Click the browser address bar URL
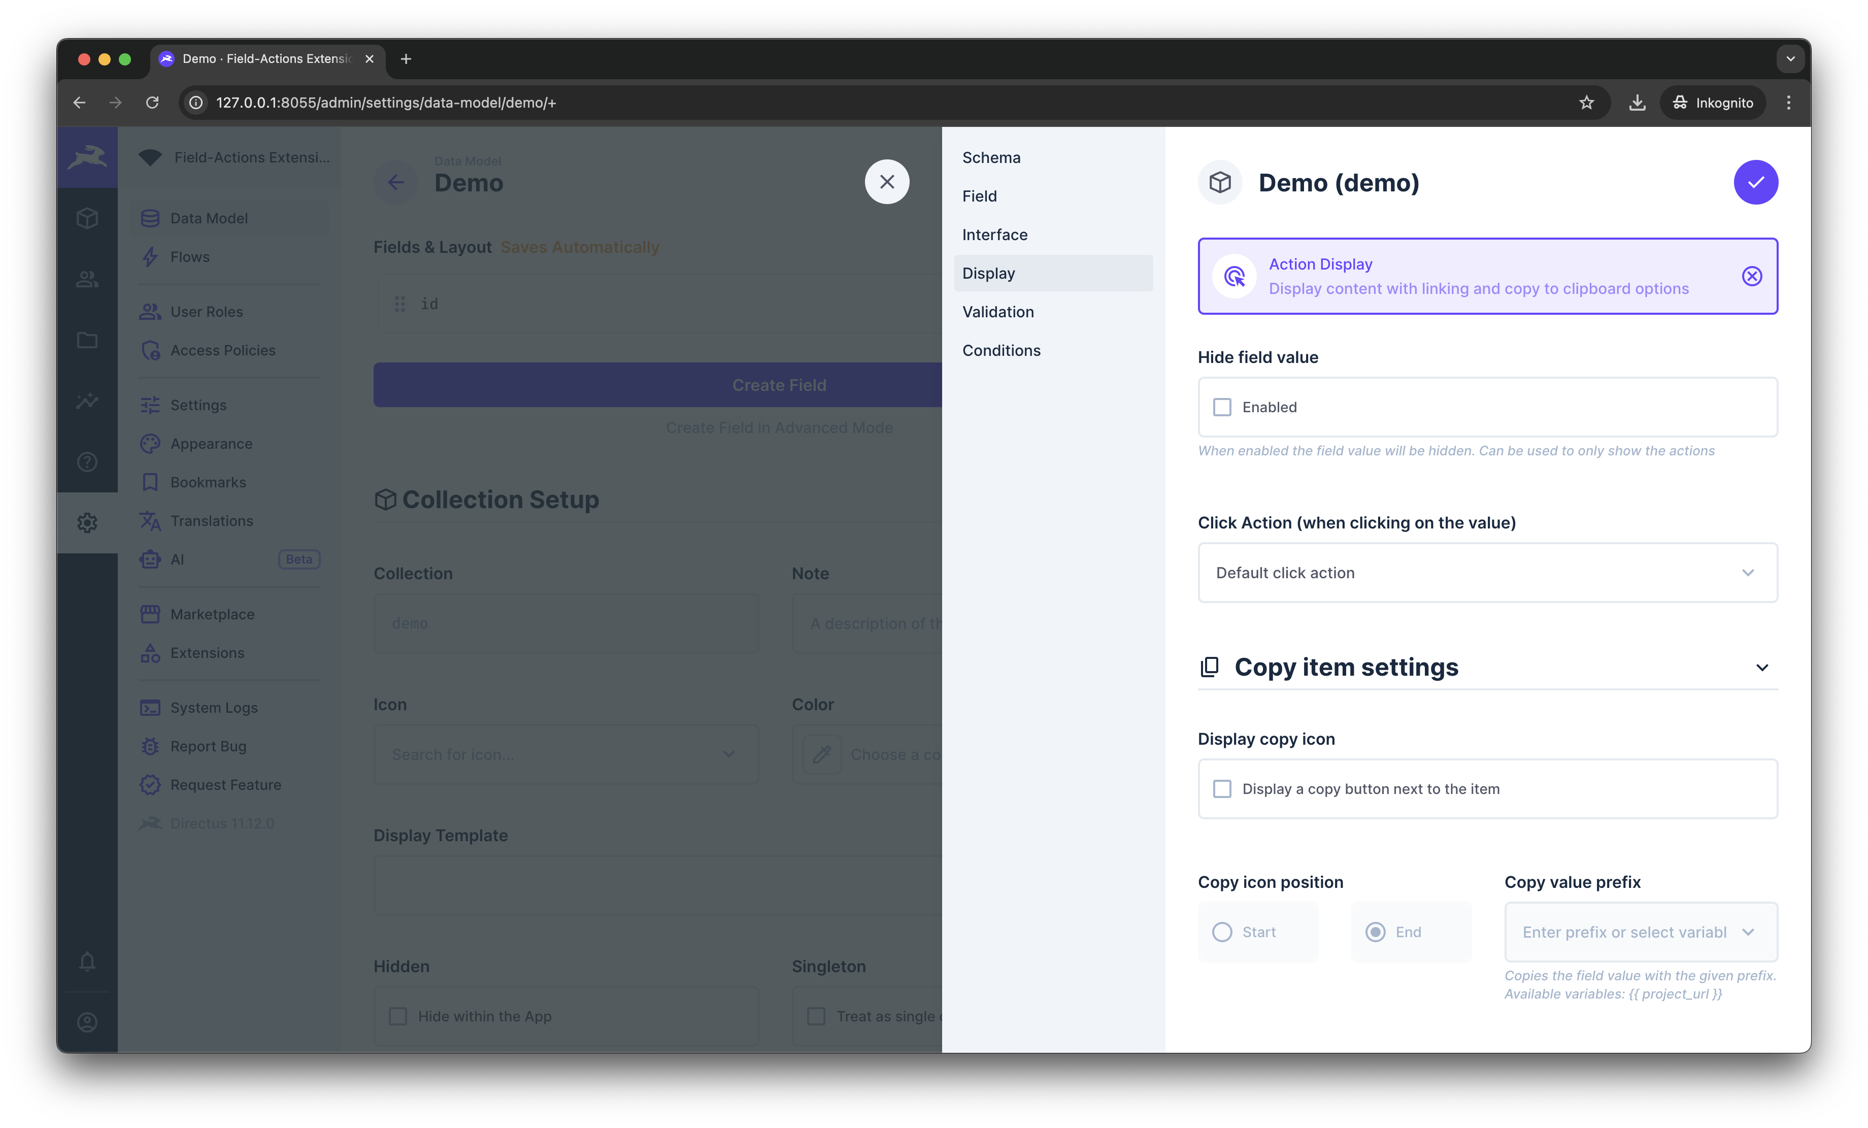This screenshot has width=1868, height=1128. click(x=386, y=103)
